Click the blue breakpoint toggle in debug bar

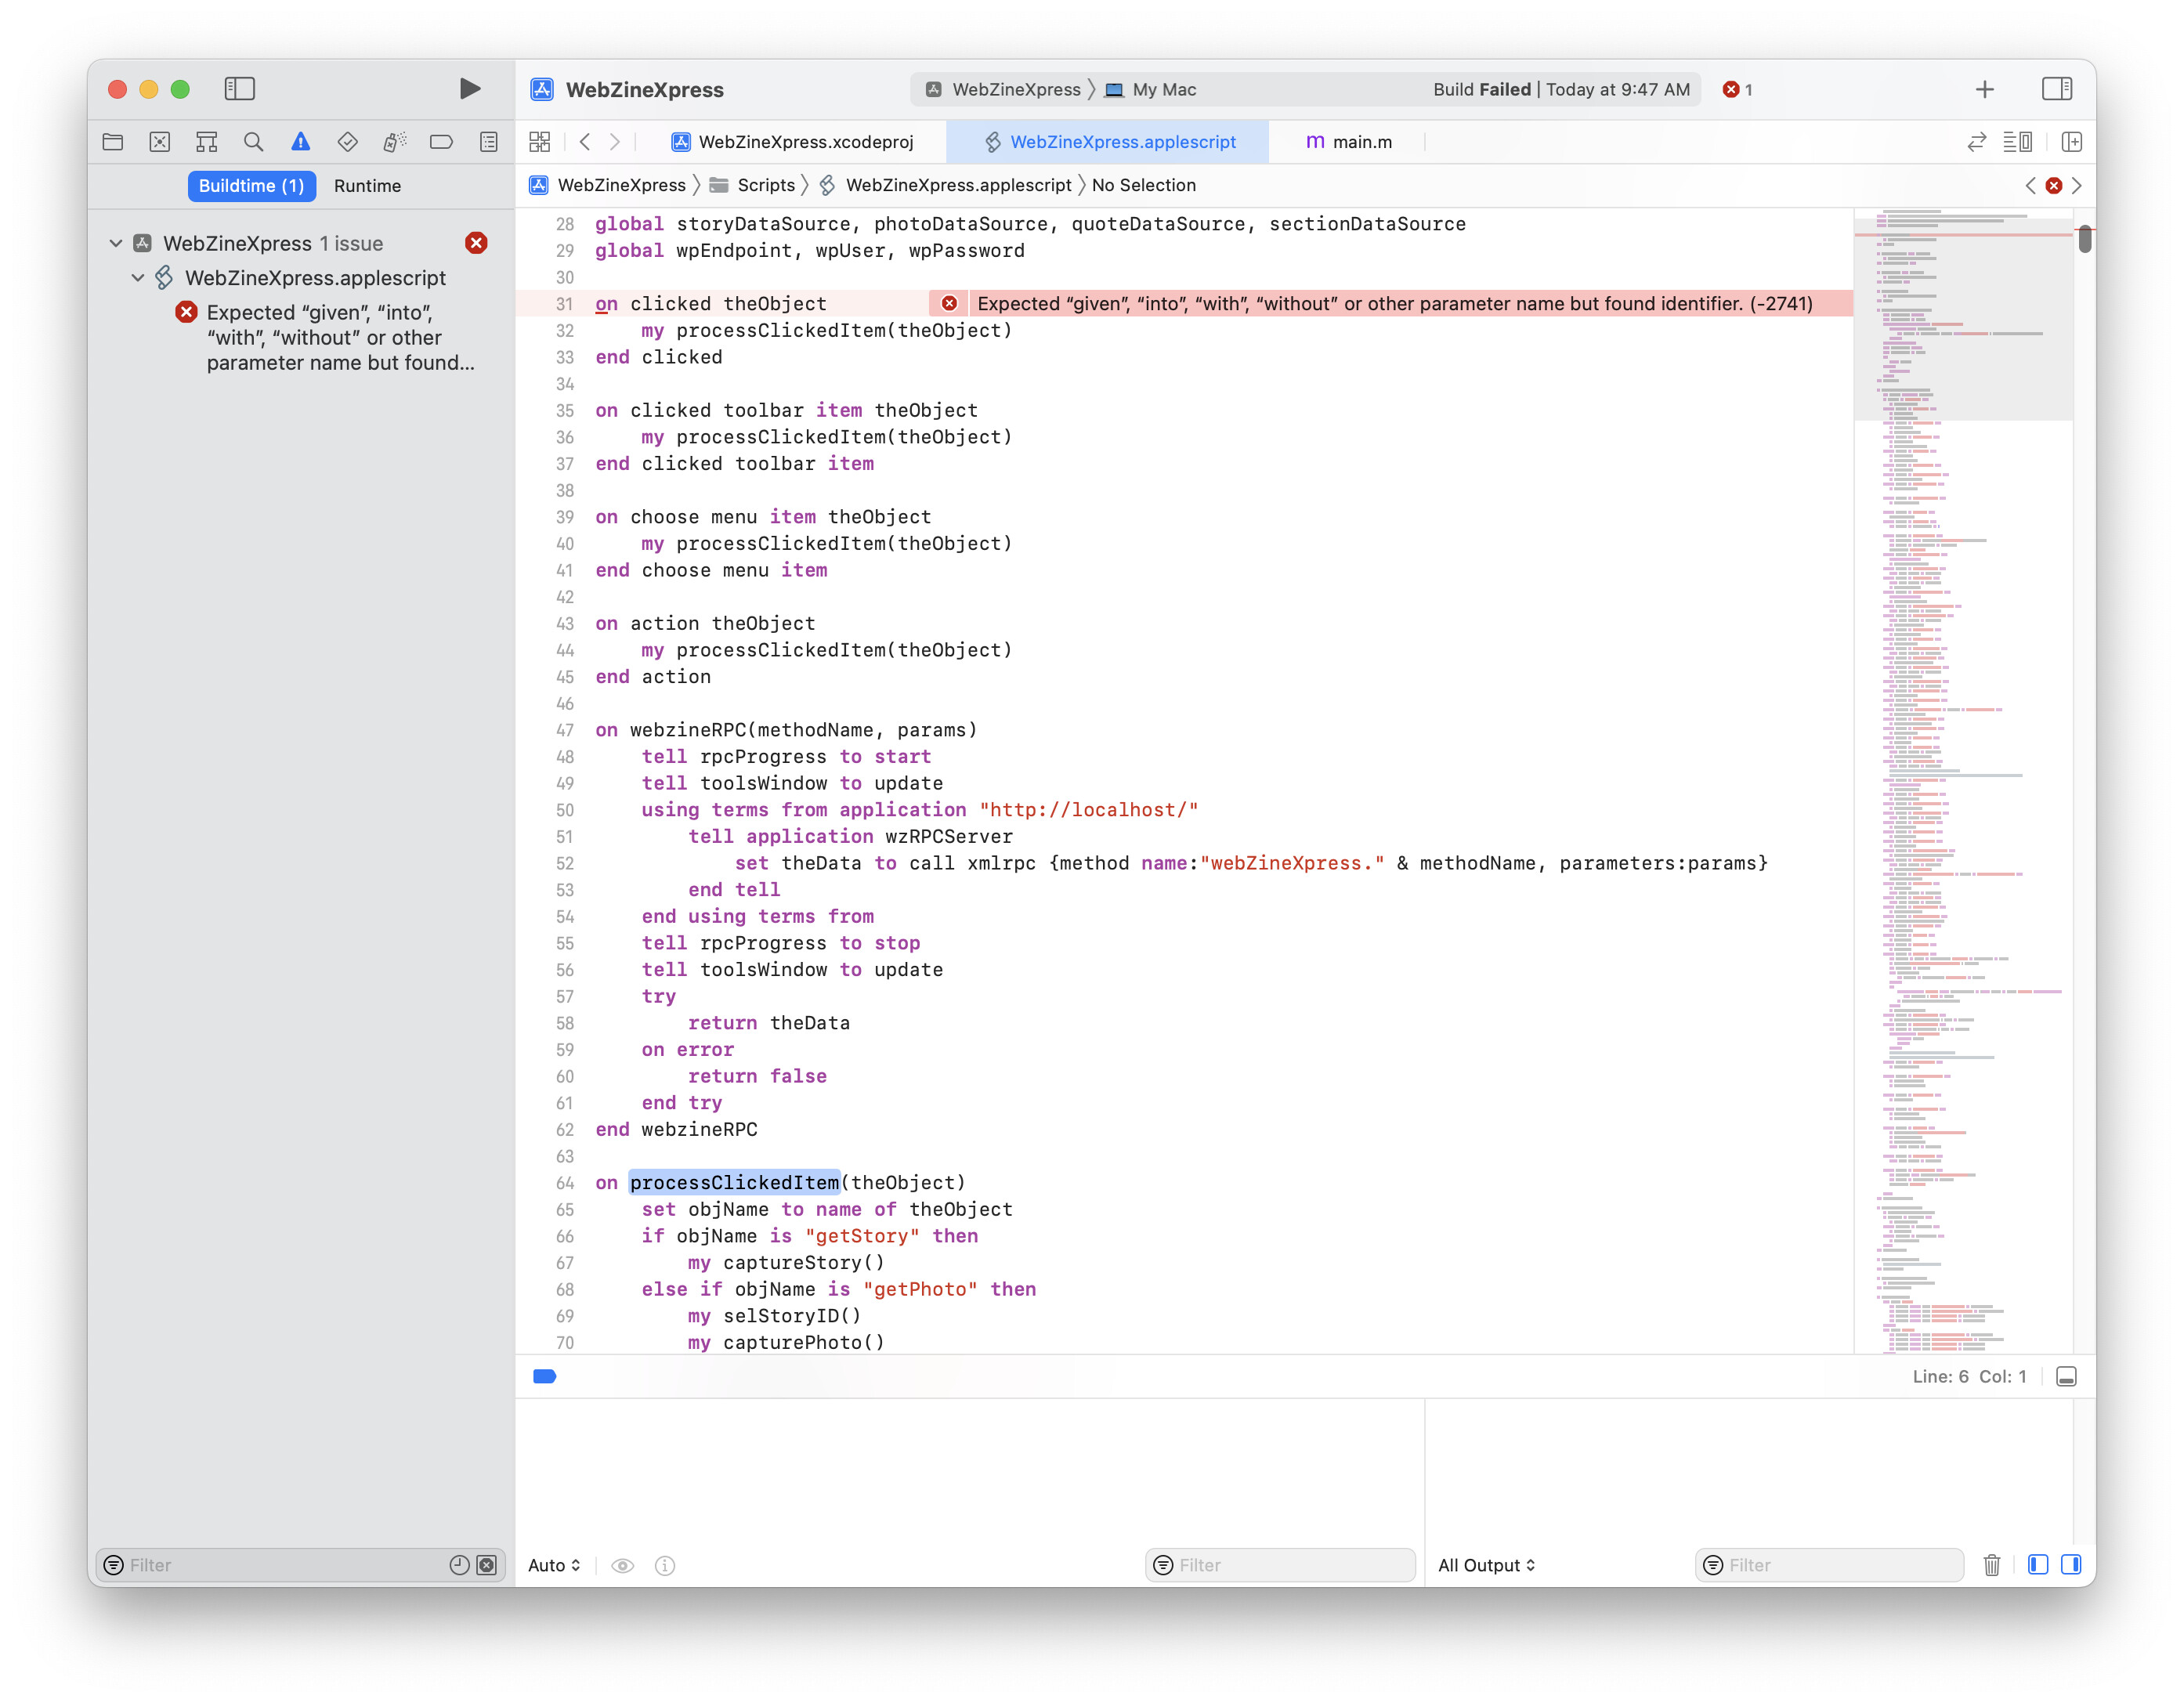[544, 1376]
